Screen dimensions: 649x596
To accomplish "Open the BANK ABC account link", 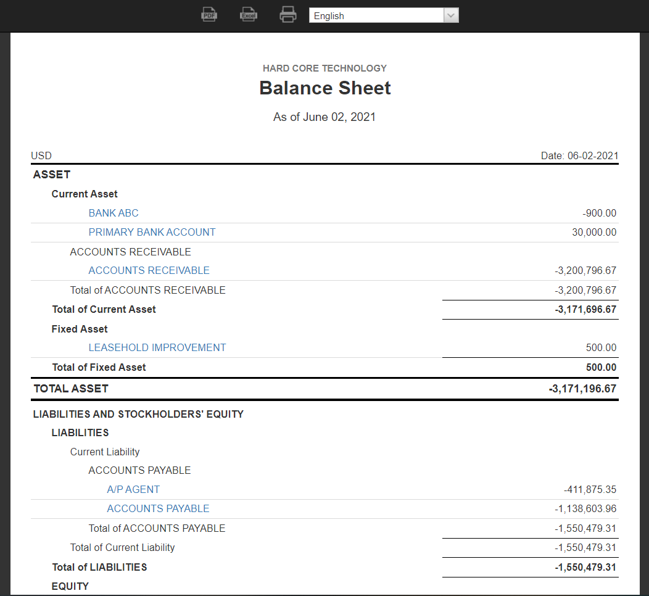I will [x=114, y=213].
